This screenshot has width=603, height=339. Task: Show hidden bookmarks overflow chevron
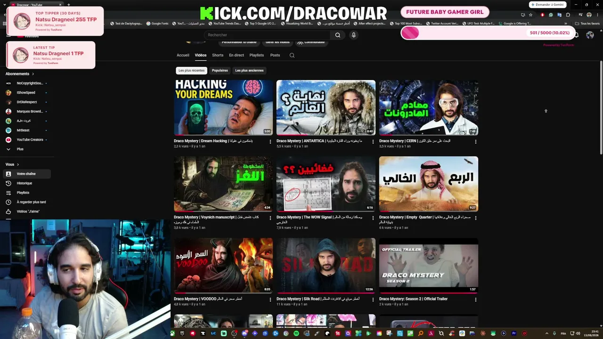click(566, 23)
